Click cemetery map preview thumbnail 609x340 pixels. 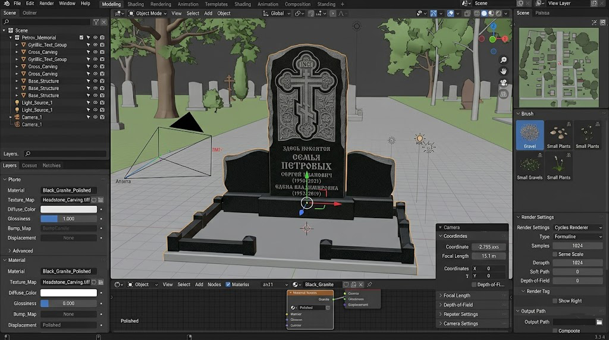[x=559, y=68]
